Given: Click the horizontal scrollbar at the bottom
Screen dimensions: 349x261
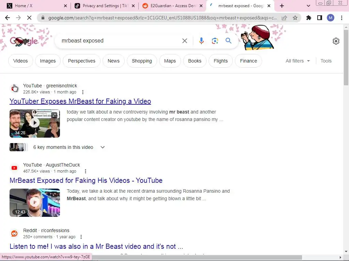Looking at the screenshot, I should pos(197,257).
